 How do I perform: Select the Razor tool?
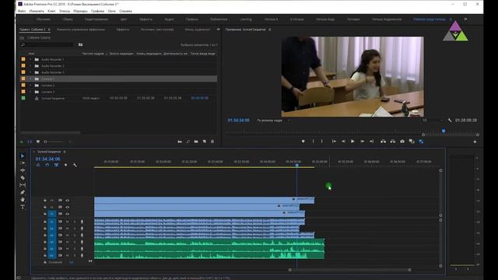coord(23,178)
